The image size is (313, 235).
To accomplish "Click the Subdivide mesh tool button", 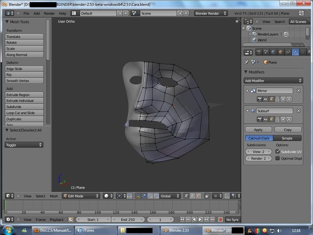I will tap(24, 107).
